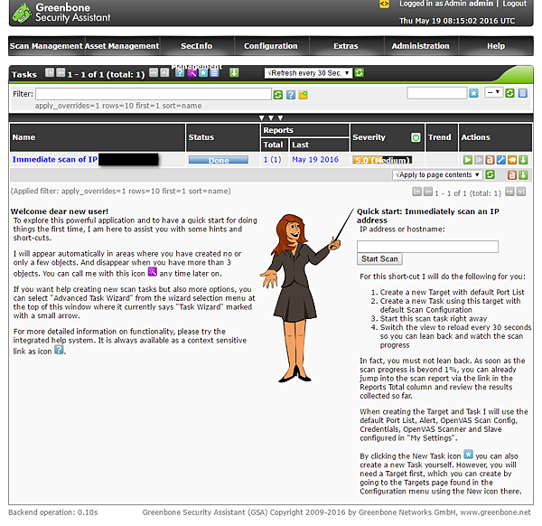This screenshot has height=526, width=542.
Task: Click the list view icon in Tasks header
Action: point(214,73)
